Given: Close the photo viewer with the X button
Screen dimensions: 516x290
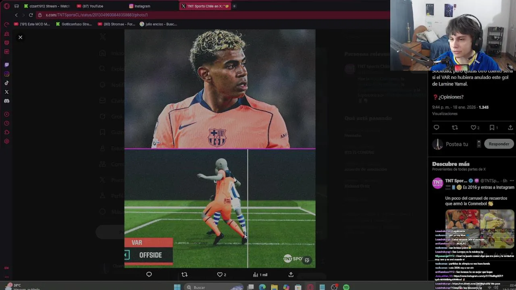Looking at the screenshot, I should pyautogui.click(x=20, y=37).
